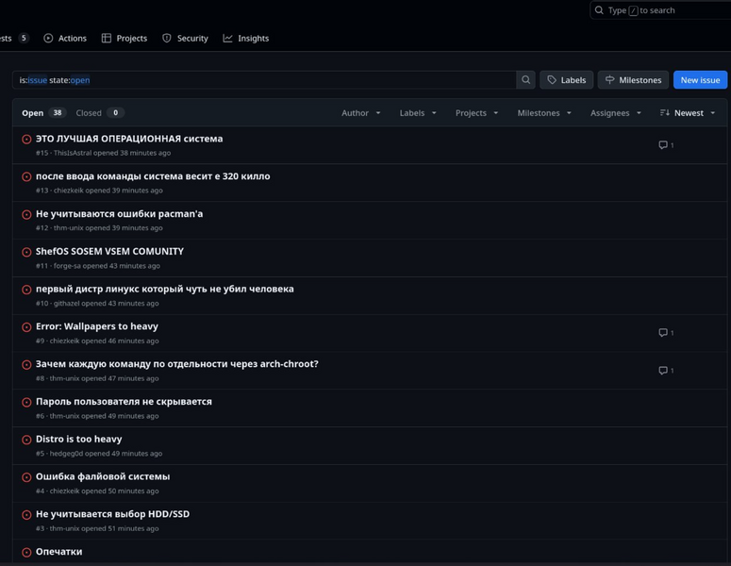The width and height of the screenshot is (731, 566).
Task: Focus the issue filter search field
Action: coord(264,80)
